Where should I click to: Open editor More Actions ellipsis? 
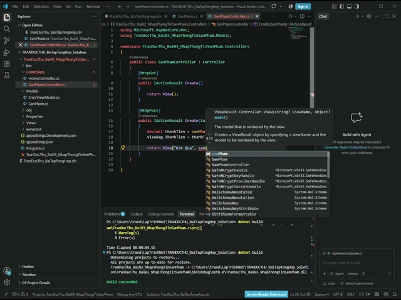tap(310, 16)
